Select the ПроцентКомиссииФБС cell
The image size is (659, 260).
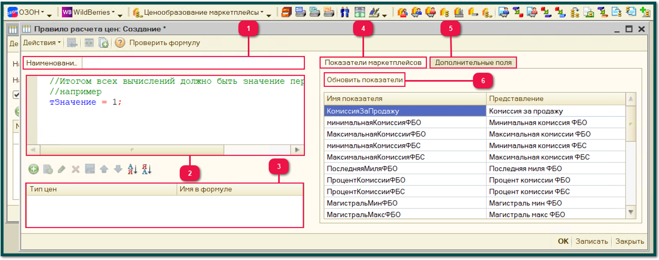coord(405,191)
